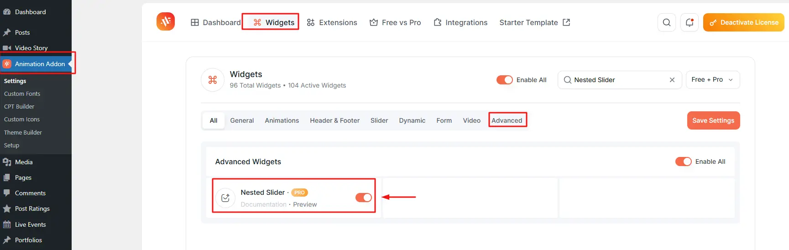Open Nested Slider Preview link
This screenshot has width=789, height=250.
[305, 204]
